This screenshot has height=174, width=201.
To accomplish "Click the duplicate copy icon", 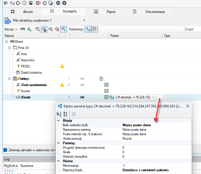I will [x=50, y=3].
